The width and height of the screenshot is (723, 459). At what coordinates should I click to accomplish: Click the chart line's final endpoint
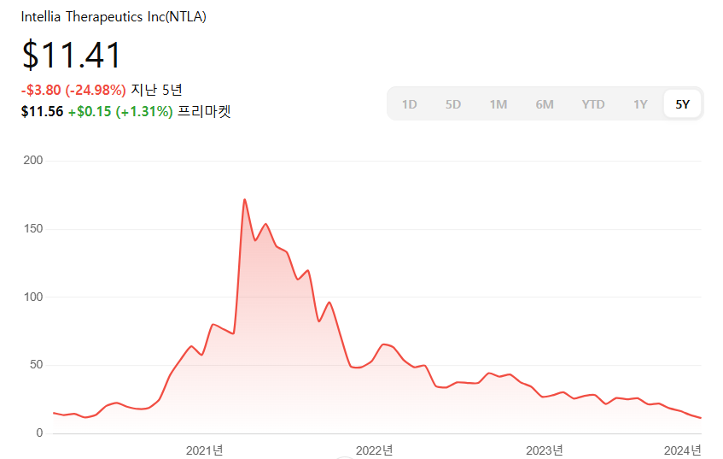click(x=701, y=418)
